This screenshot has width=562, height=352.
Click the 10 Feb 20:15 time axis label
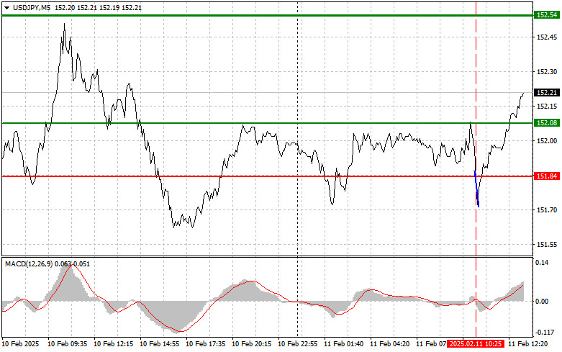tap(252, 344)
